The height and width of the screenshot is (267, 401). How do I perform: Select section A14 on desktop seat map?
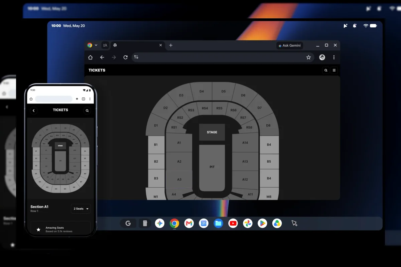point(245,143)
